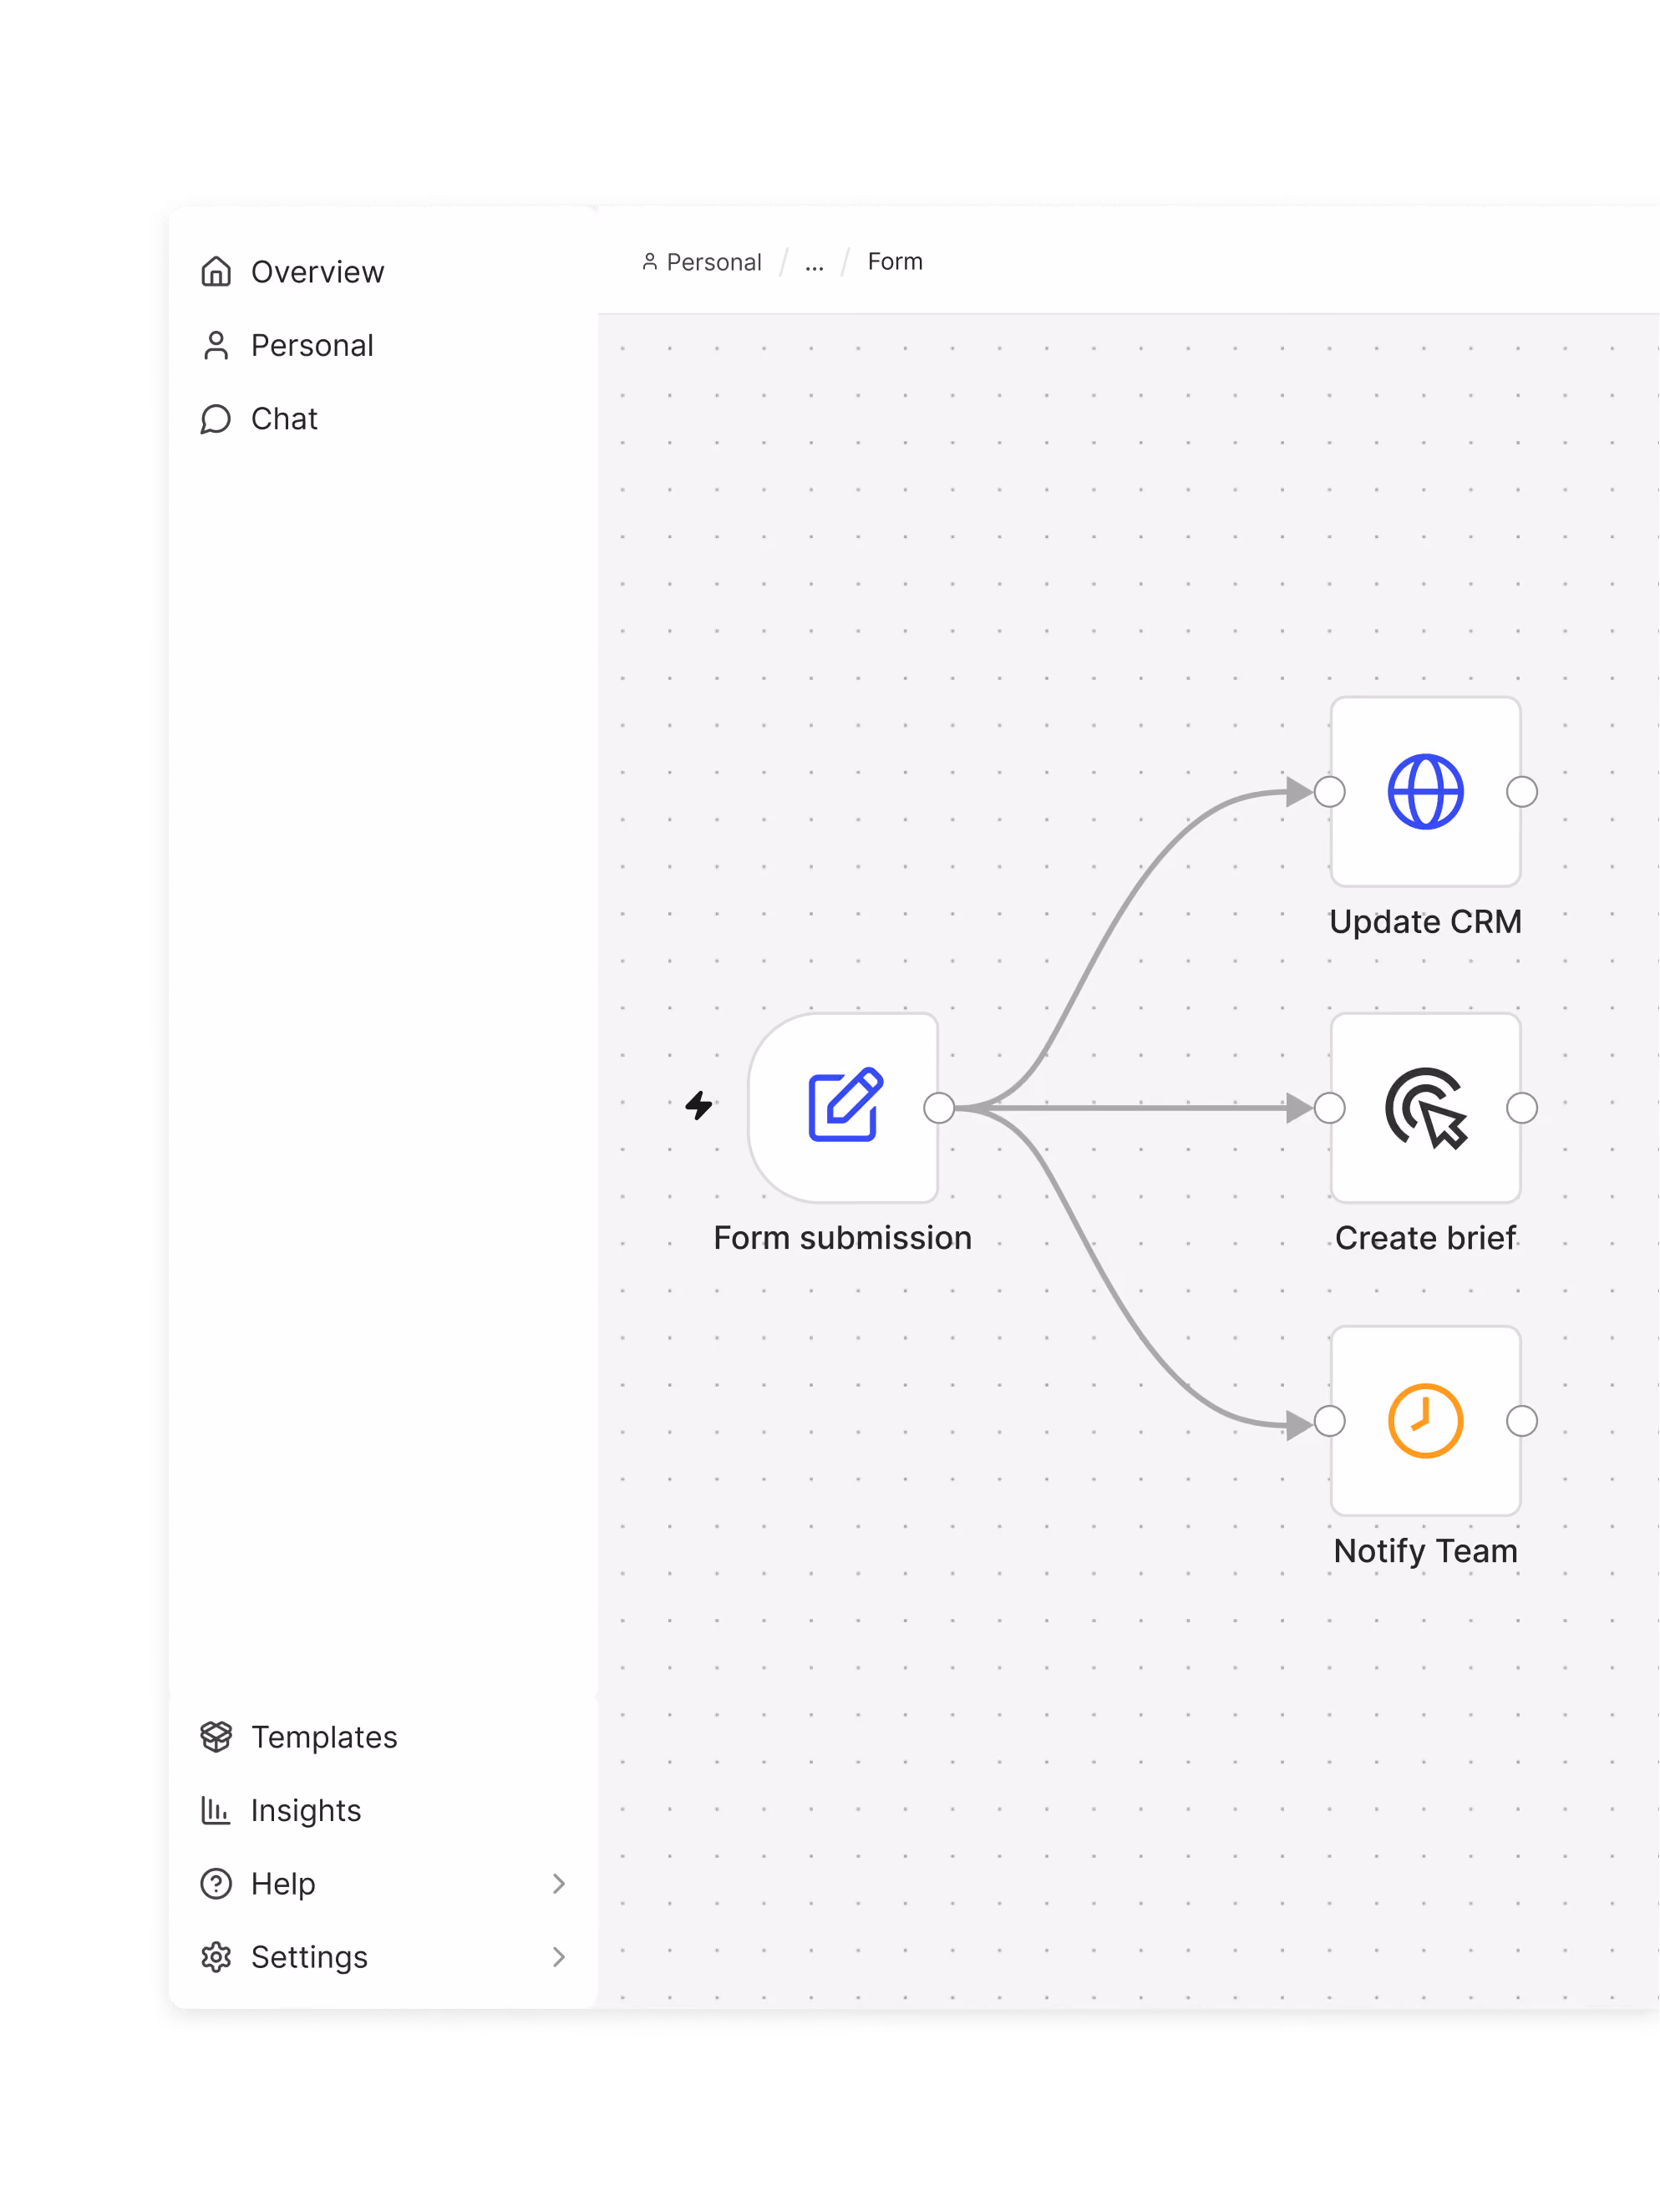The height and width of the screenshot is (2212, 1660).
Task: Click the small user icon in breadcrumb
Action: pyautogui.click(x=650, y=261)
